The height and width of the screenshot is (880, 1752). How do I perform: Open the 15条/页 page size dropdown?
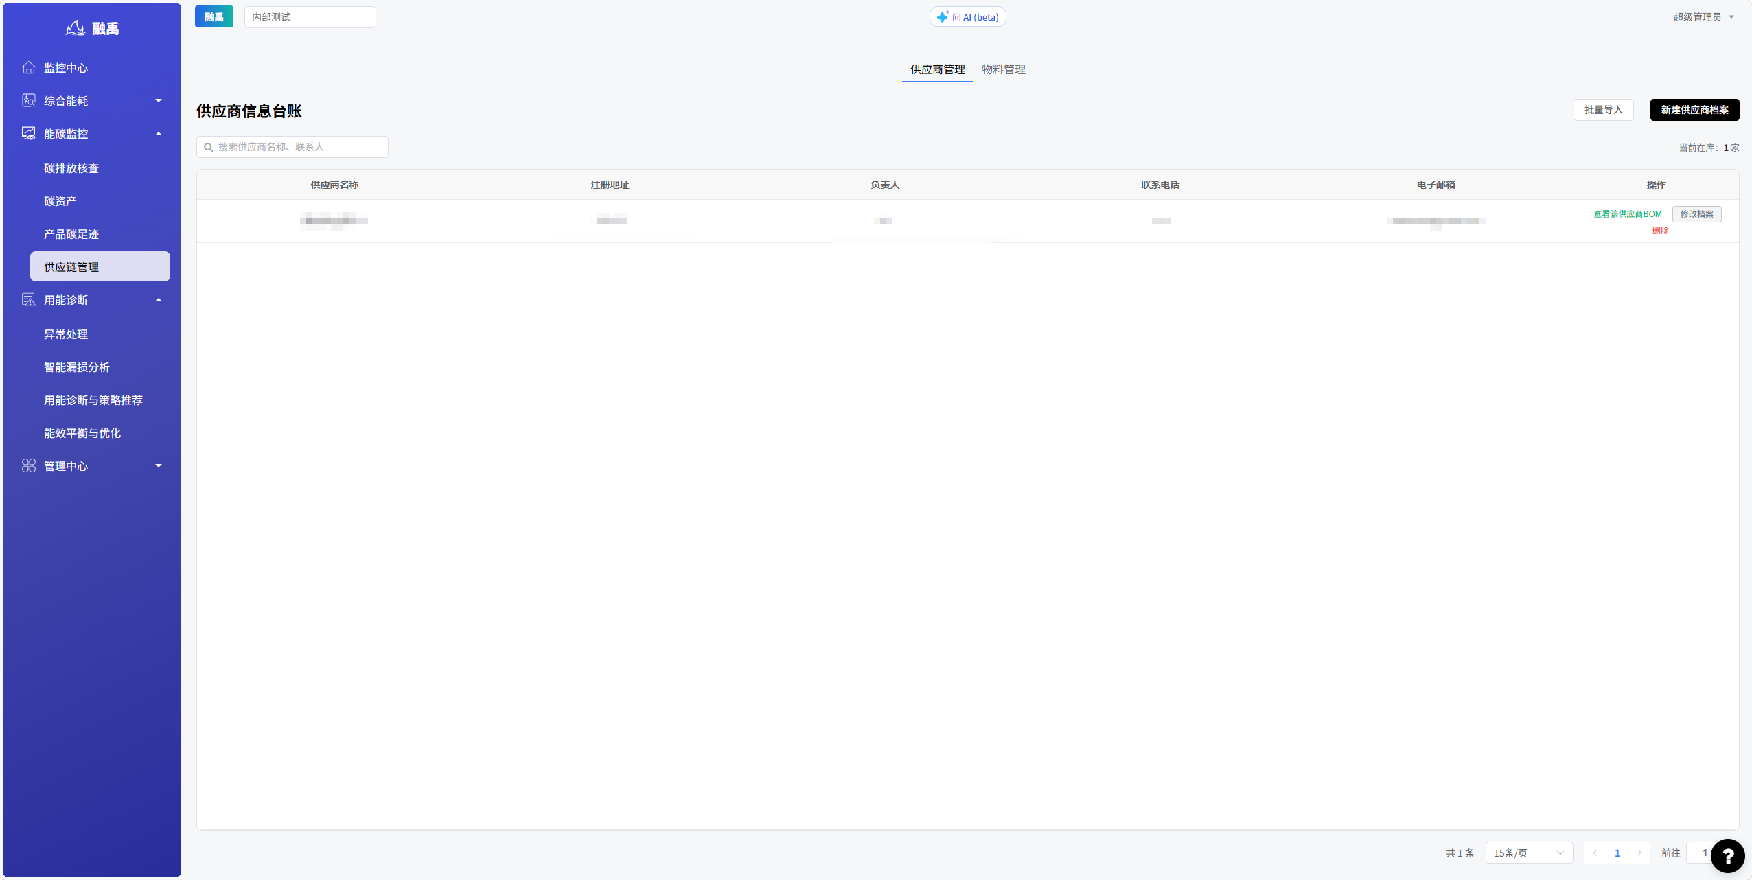pyautogui.click(x=1529, y=853)
